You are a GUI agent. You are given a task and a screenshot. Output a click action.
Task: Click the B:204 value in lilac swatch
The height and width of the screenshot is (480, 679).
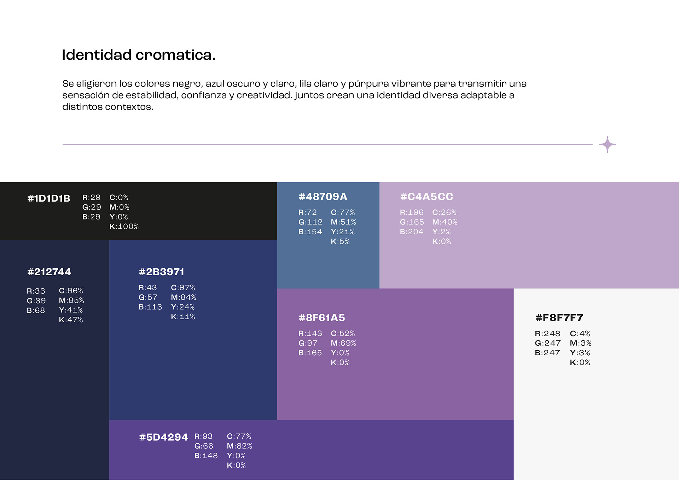tap(412, 232)
